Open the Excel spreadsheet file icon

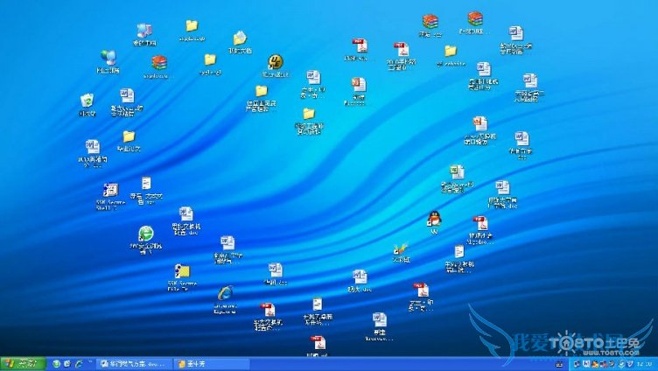[x=456, y=172]
